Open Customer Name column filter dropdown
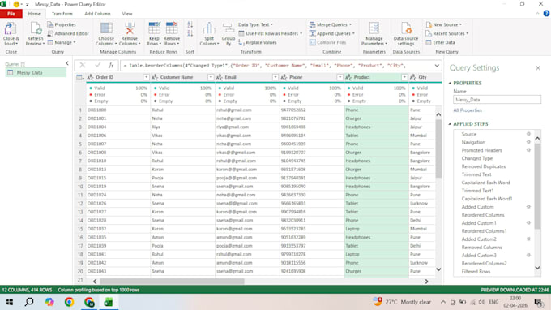This screenshot has height=310, width=551. 211,77
